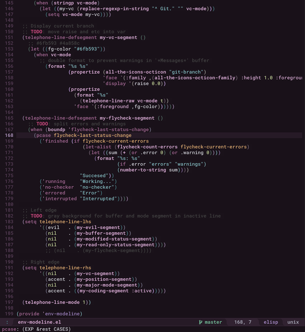Click the highlighted gutter line number 168
Image resolution: width=305 pixels, height=332 pixels.
pos(9,135)
